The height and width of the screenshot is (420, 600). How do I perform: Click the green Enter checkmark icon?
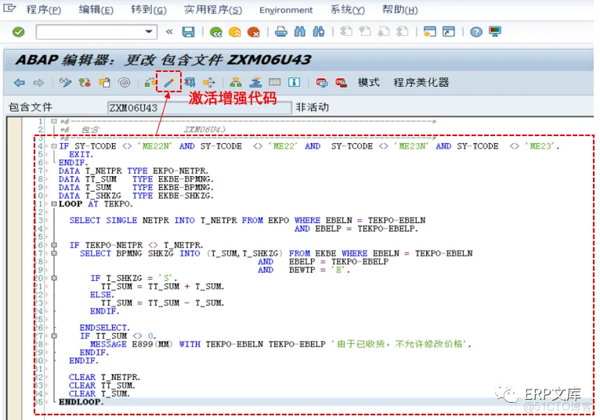point(19,32)
